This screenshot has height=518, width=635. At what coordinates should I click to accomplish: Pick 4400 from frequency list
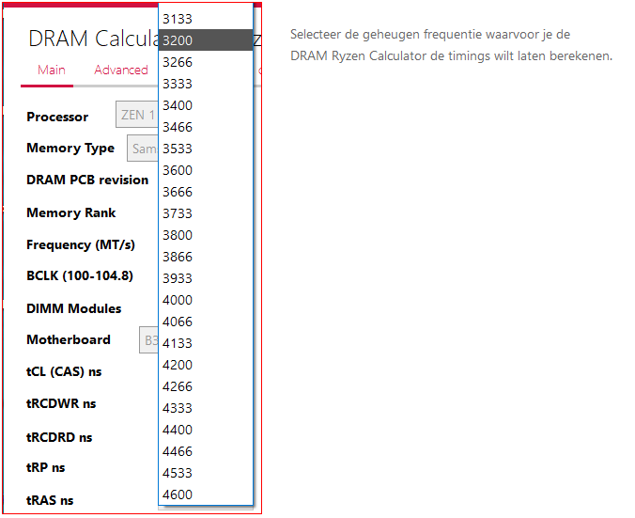tap(206, 430)
